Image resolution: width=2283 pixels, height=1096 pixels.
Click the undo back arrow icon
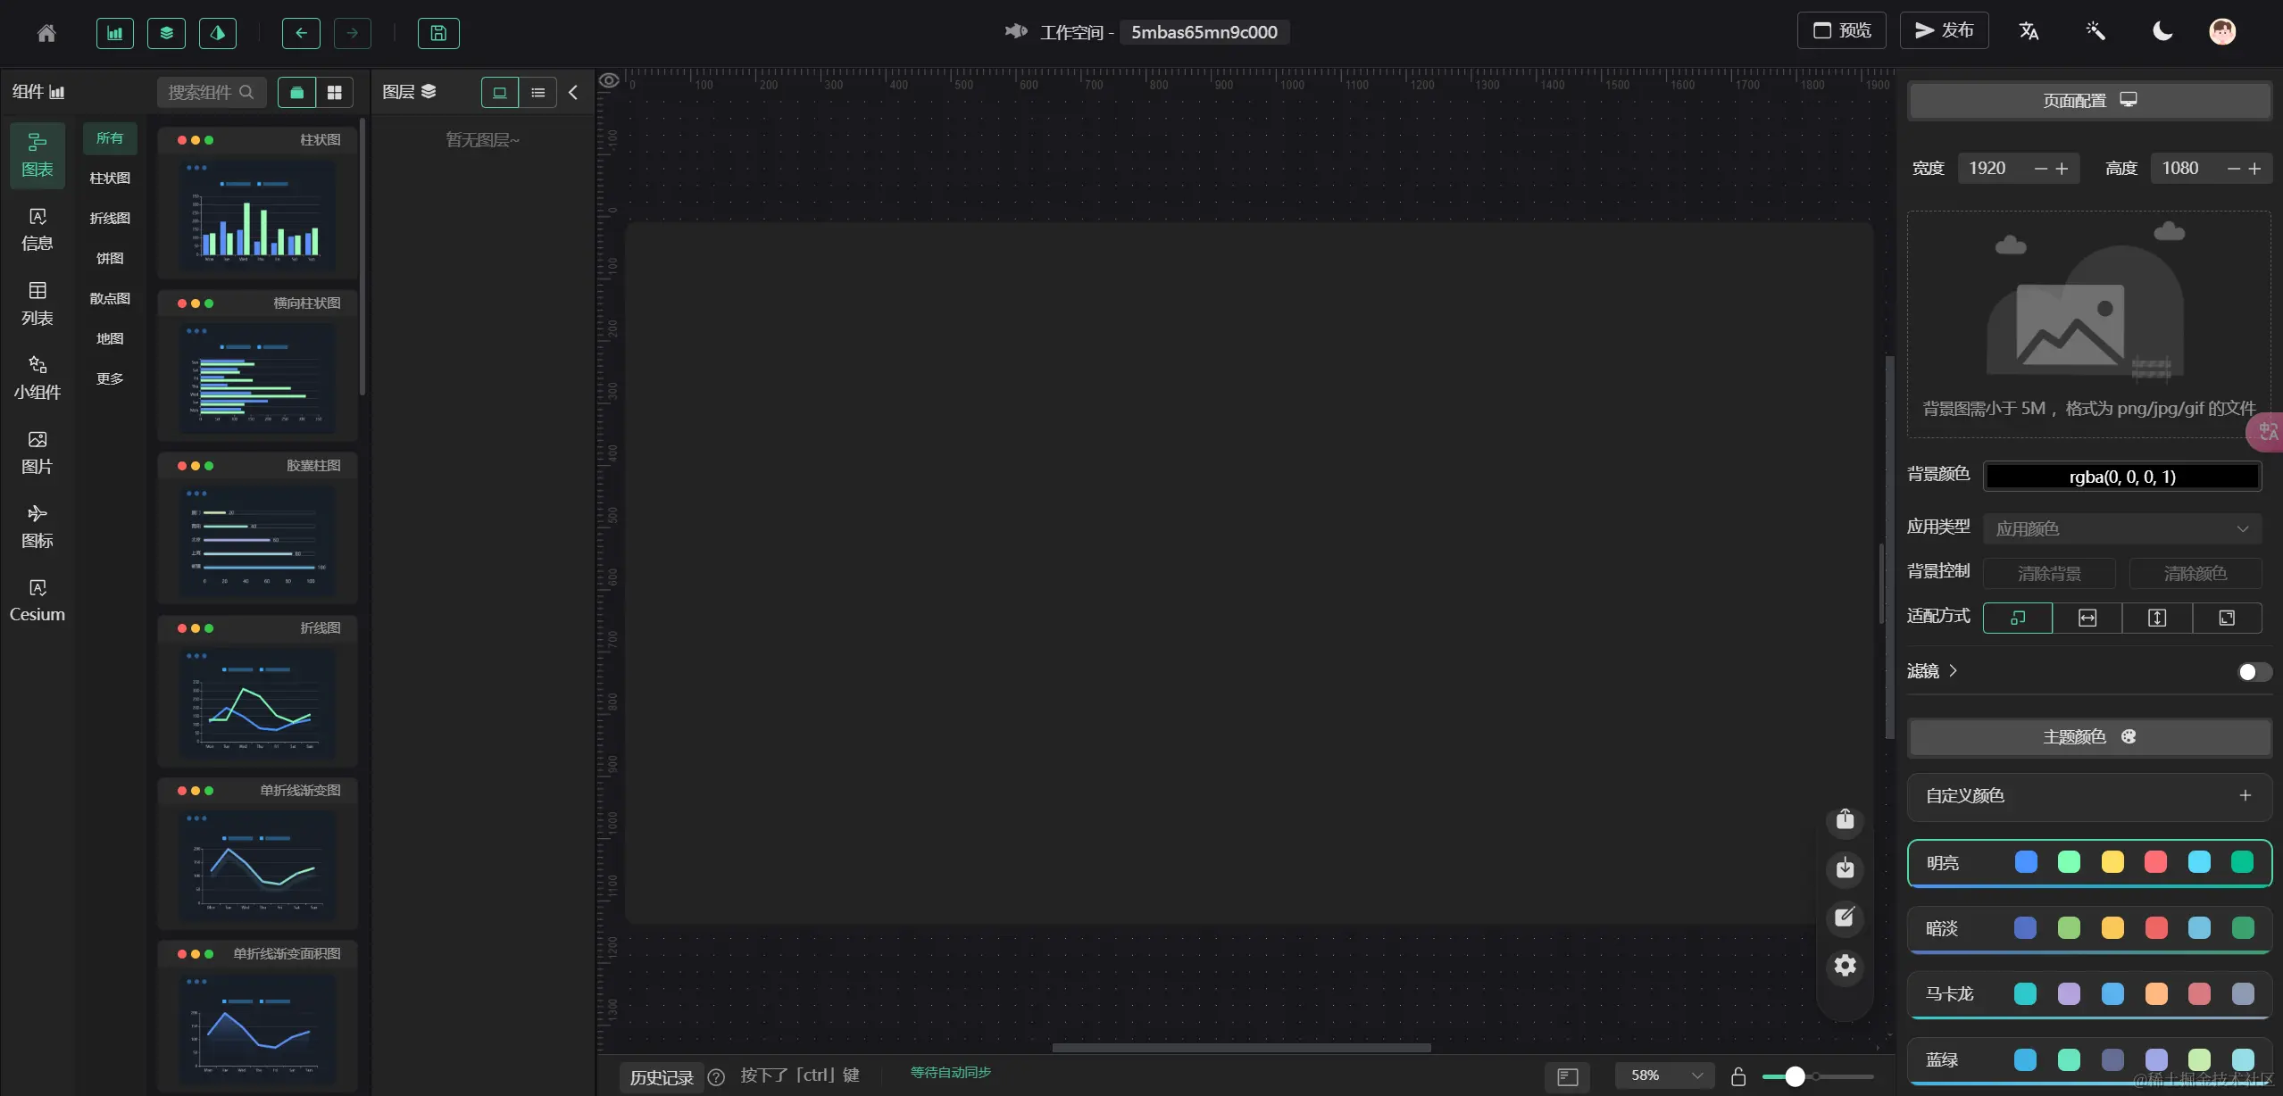301,33
